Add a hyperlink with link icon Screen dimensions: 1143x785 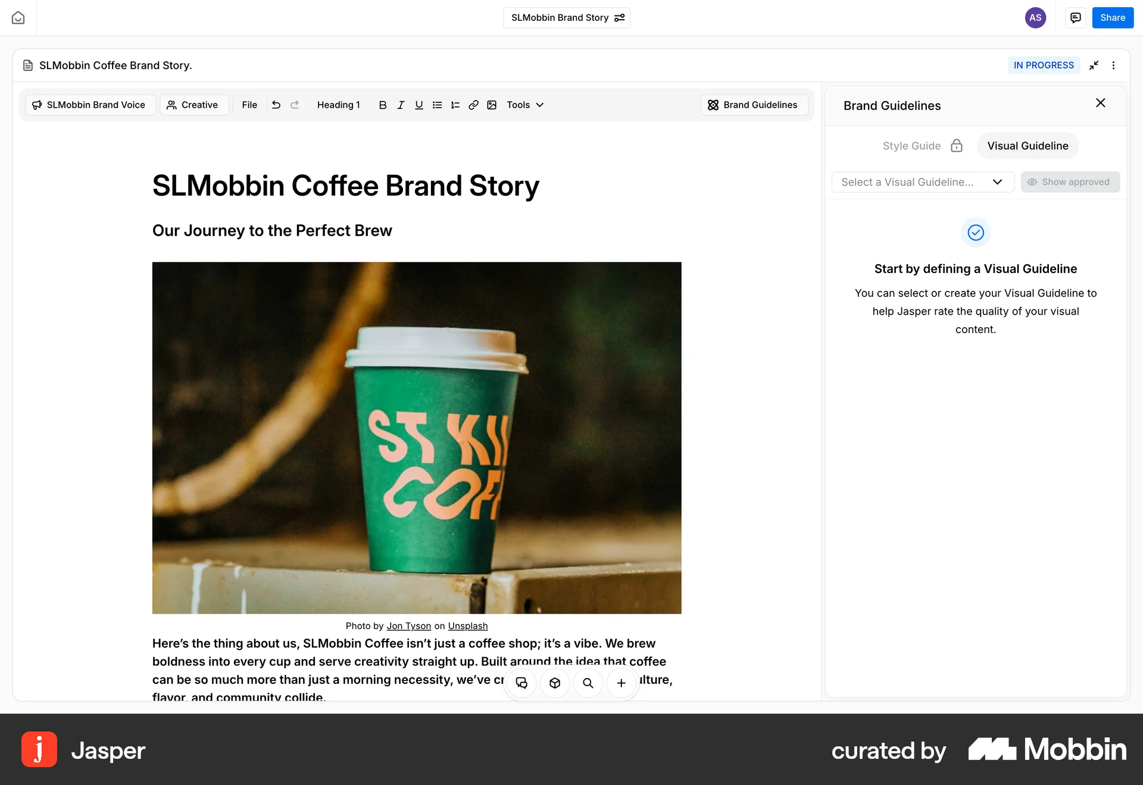pyautogui.click(x=473, y=105)
